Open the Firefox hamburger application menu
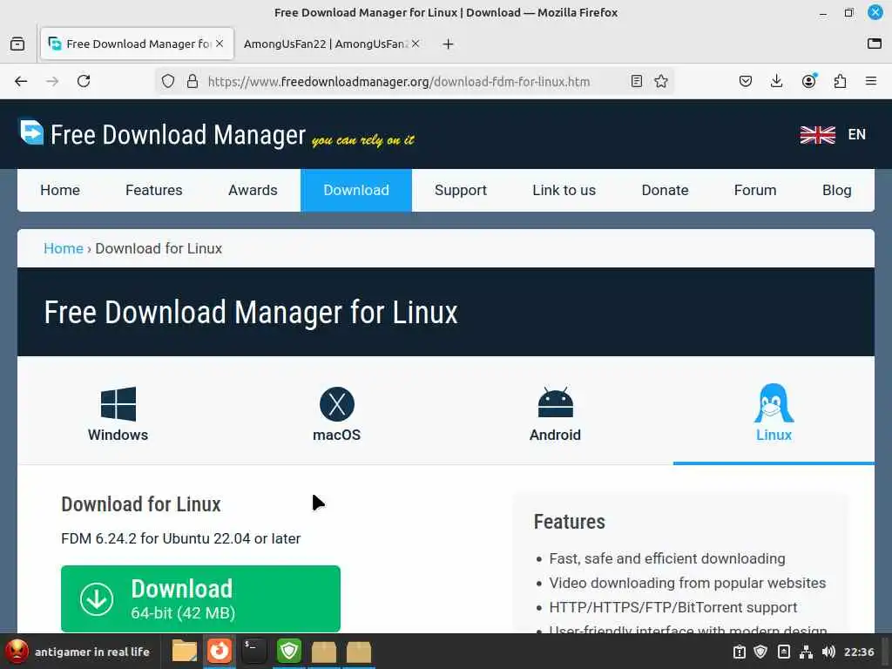 tap(871, 81)
